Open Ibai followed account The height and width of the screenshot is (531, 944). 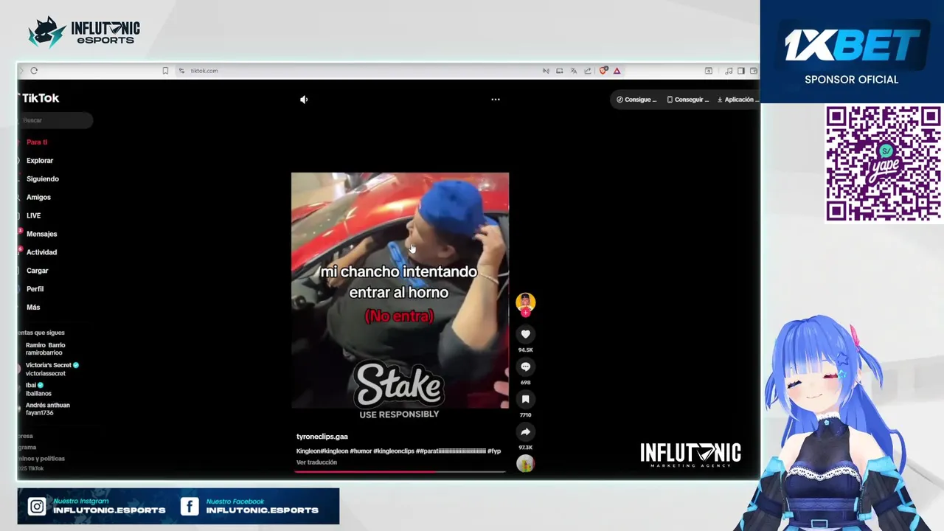pyautogui.click(x=38, y=389)
